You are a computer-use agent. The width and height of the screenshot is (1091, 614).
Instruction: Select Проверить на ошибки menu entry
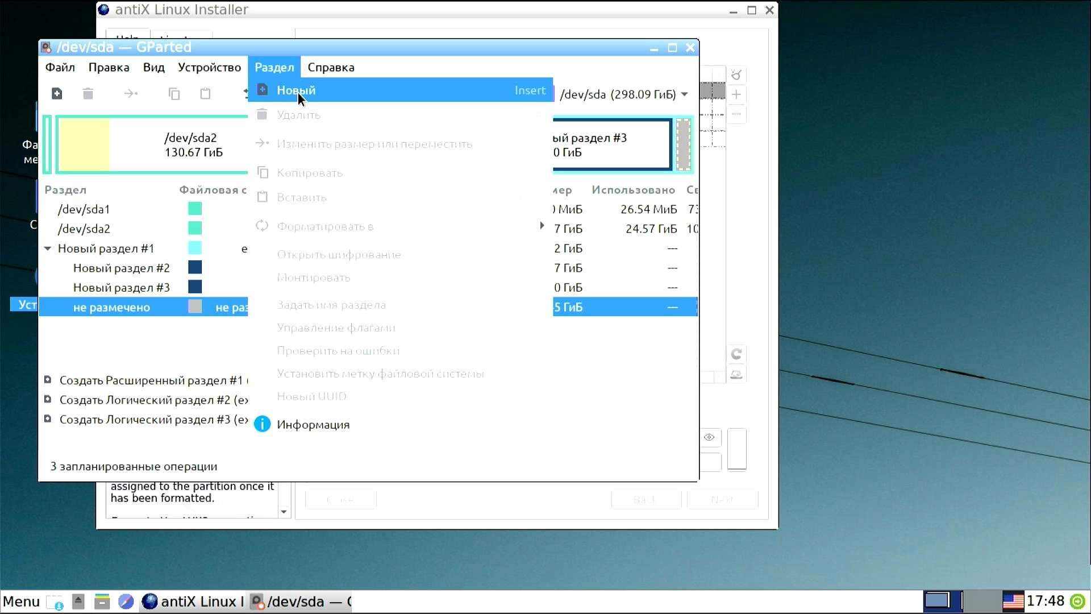coord(401,351)
